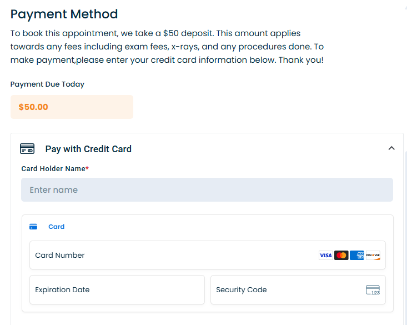Click into the Security Code field

283,290
